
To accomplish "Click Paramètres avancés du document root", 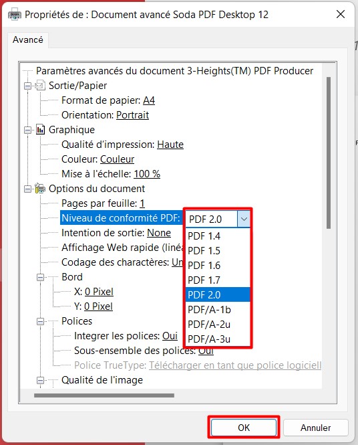I will click(174, 71).
